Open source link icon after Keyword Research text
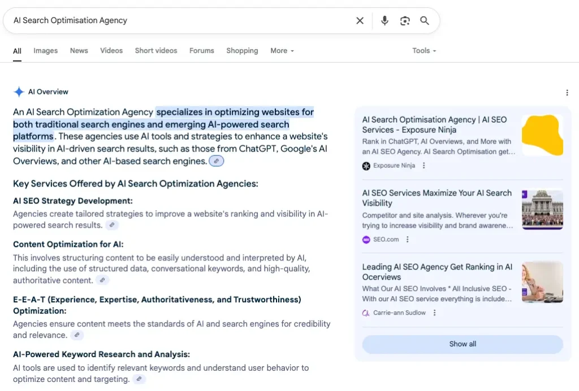 139,379
